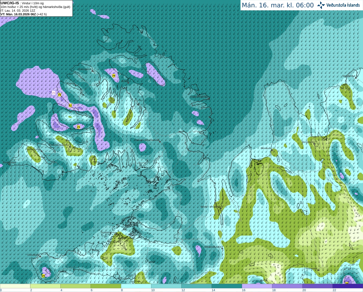The image size is (363, 292).
Task: Select the 8–10 m/s legend swatch
Action: [x=136, y=286]
